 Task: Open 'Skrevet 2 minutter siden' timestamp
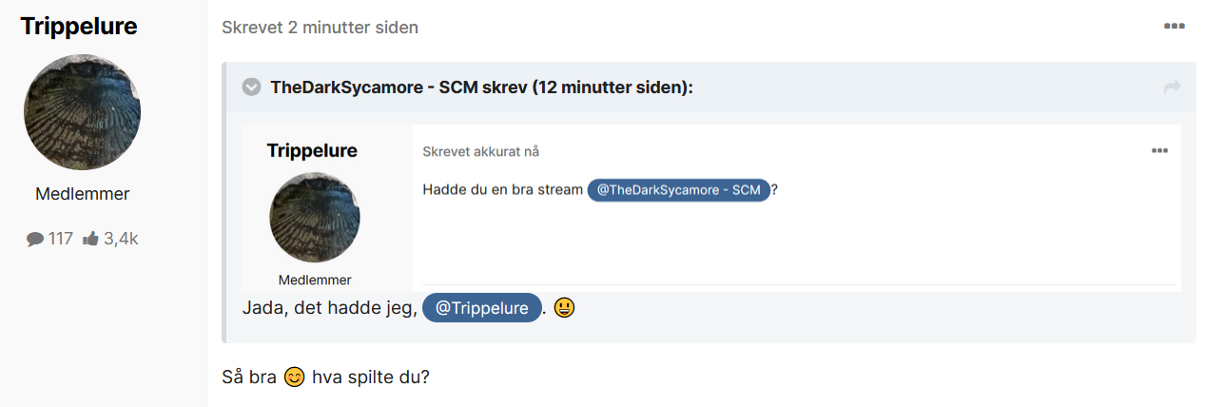[320, 28]
